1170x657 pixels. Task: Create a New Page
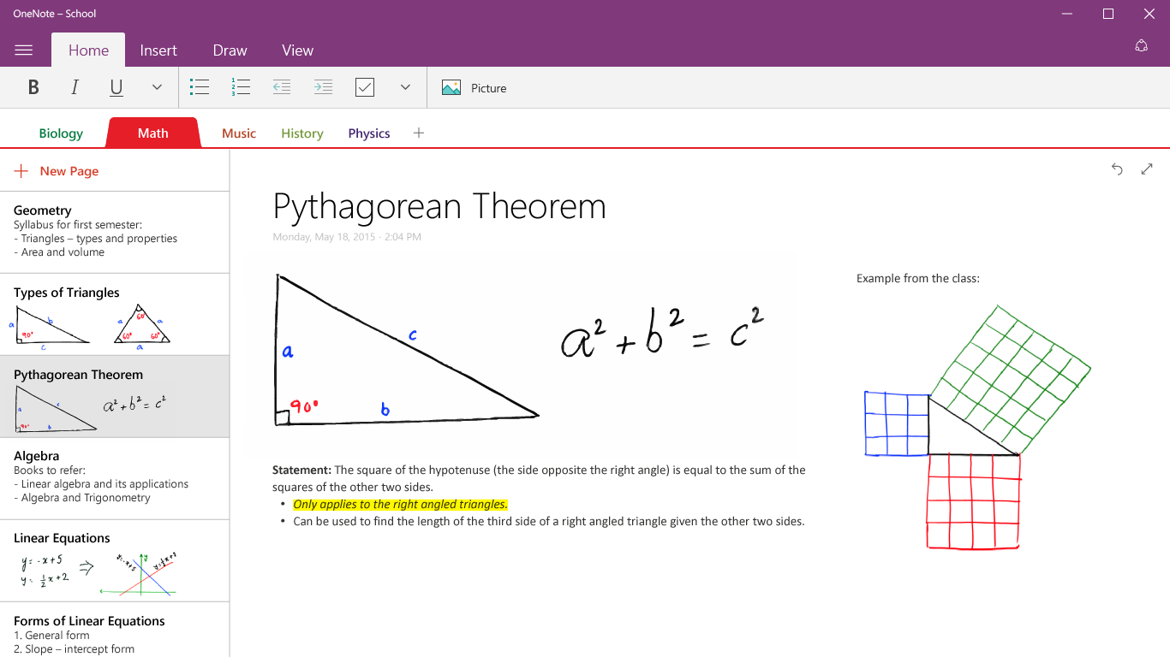(57, 170)
